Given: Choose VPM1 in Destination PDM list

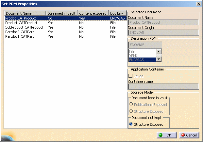Looking at the screenshot, I should coord(143,56).
